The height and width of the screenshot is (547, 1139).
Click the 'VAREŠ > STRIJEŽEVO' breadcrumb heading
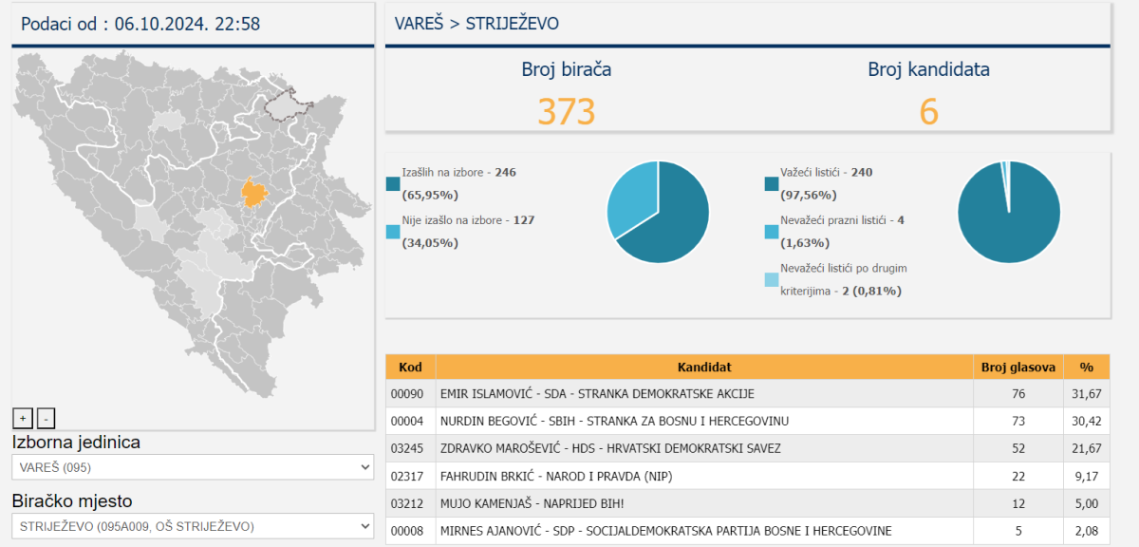tap(476, 23)
